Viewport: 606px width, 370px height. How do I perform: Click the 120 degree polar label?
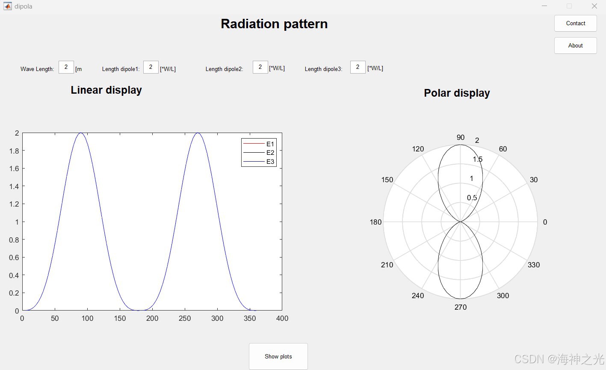click(x=418, y=149)
